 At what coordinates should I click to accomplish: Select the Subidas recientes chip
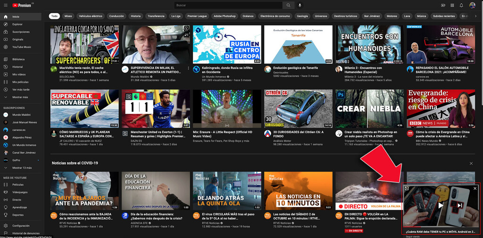coord(444,16)
